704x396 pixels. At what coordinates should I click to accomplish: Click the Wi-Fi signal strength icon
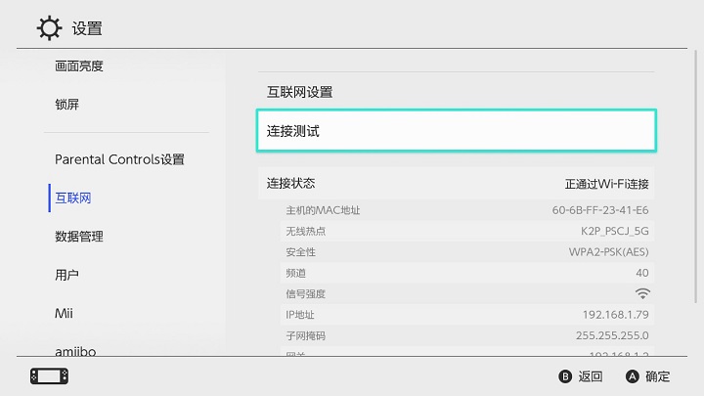642,293
